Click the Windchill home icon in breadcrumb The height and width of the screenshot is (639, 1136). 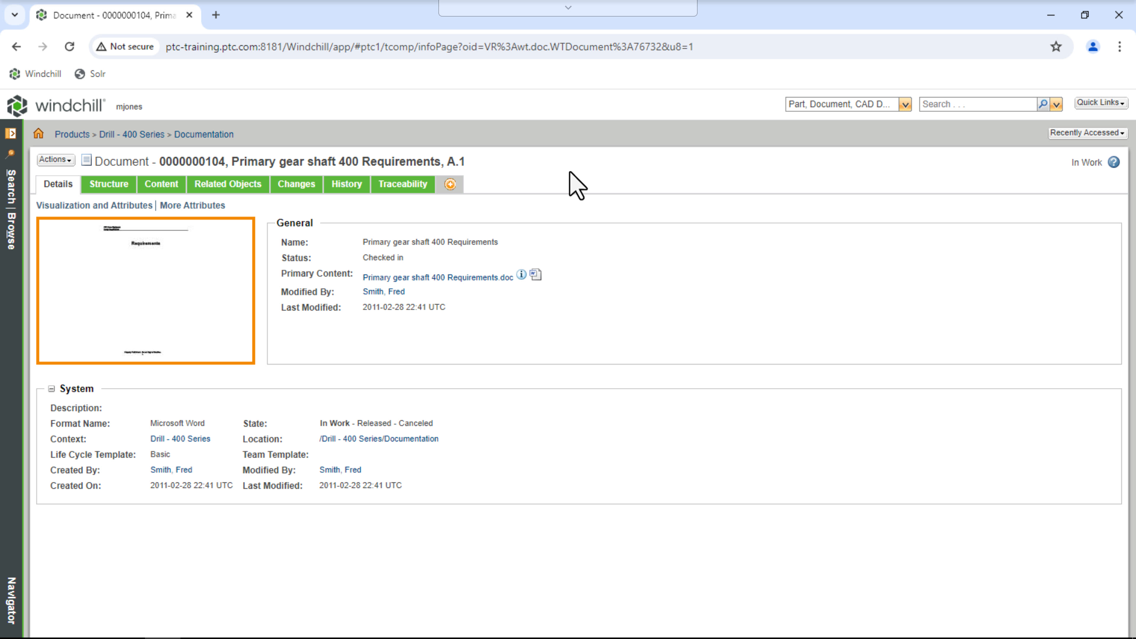tap(38, 134)
